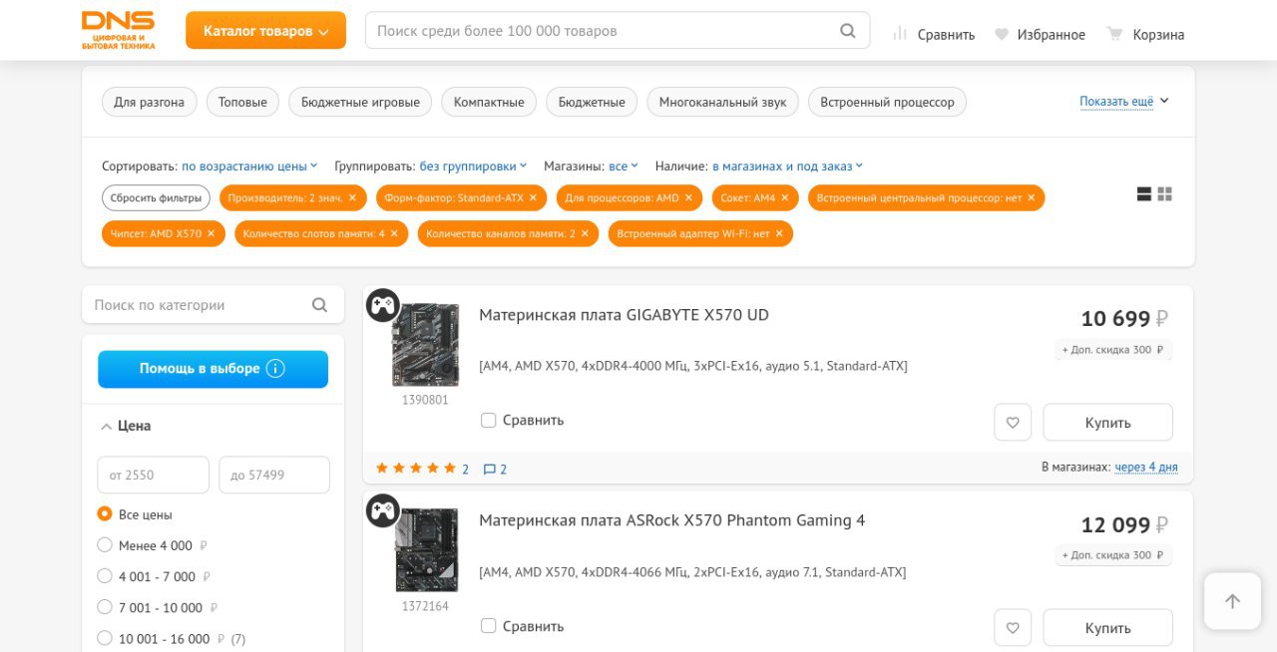Click Сбросить фильтры button
Viewport: 1277px width, 652px height.
(156, 197)
